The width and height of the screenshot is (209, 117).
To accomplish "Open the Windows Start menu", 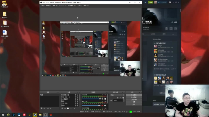I will coord(3,115).
